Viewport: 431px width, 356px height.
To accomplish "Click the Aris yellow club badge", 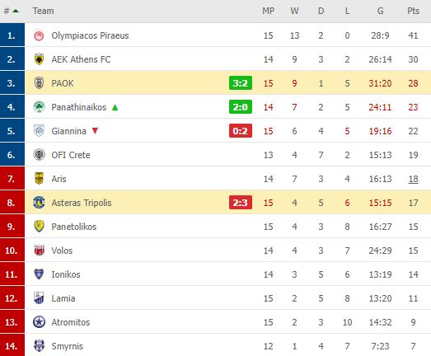I will click(39, 179).
